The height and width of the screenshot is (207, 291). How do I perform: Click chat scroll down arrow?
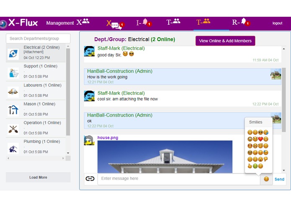pyautogui.click(x=284, y=170)
